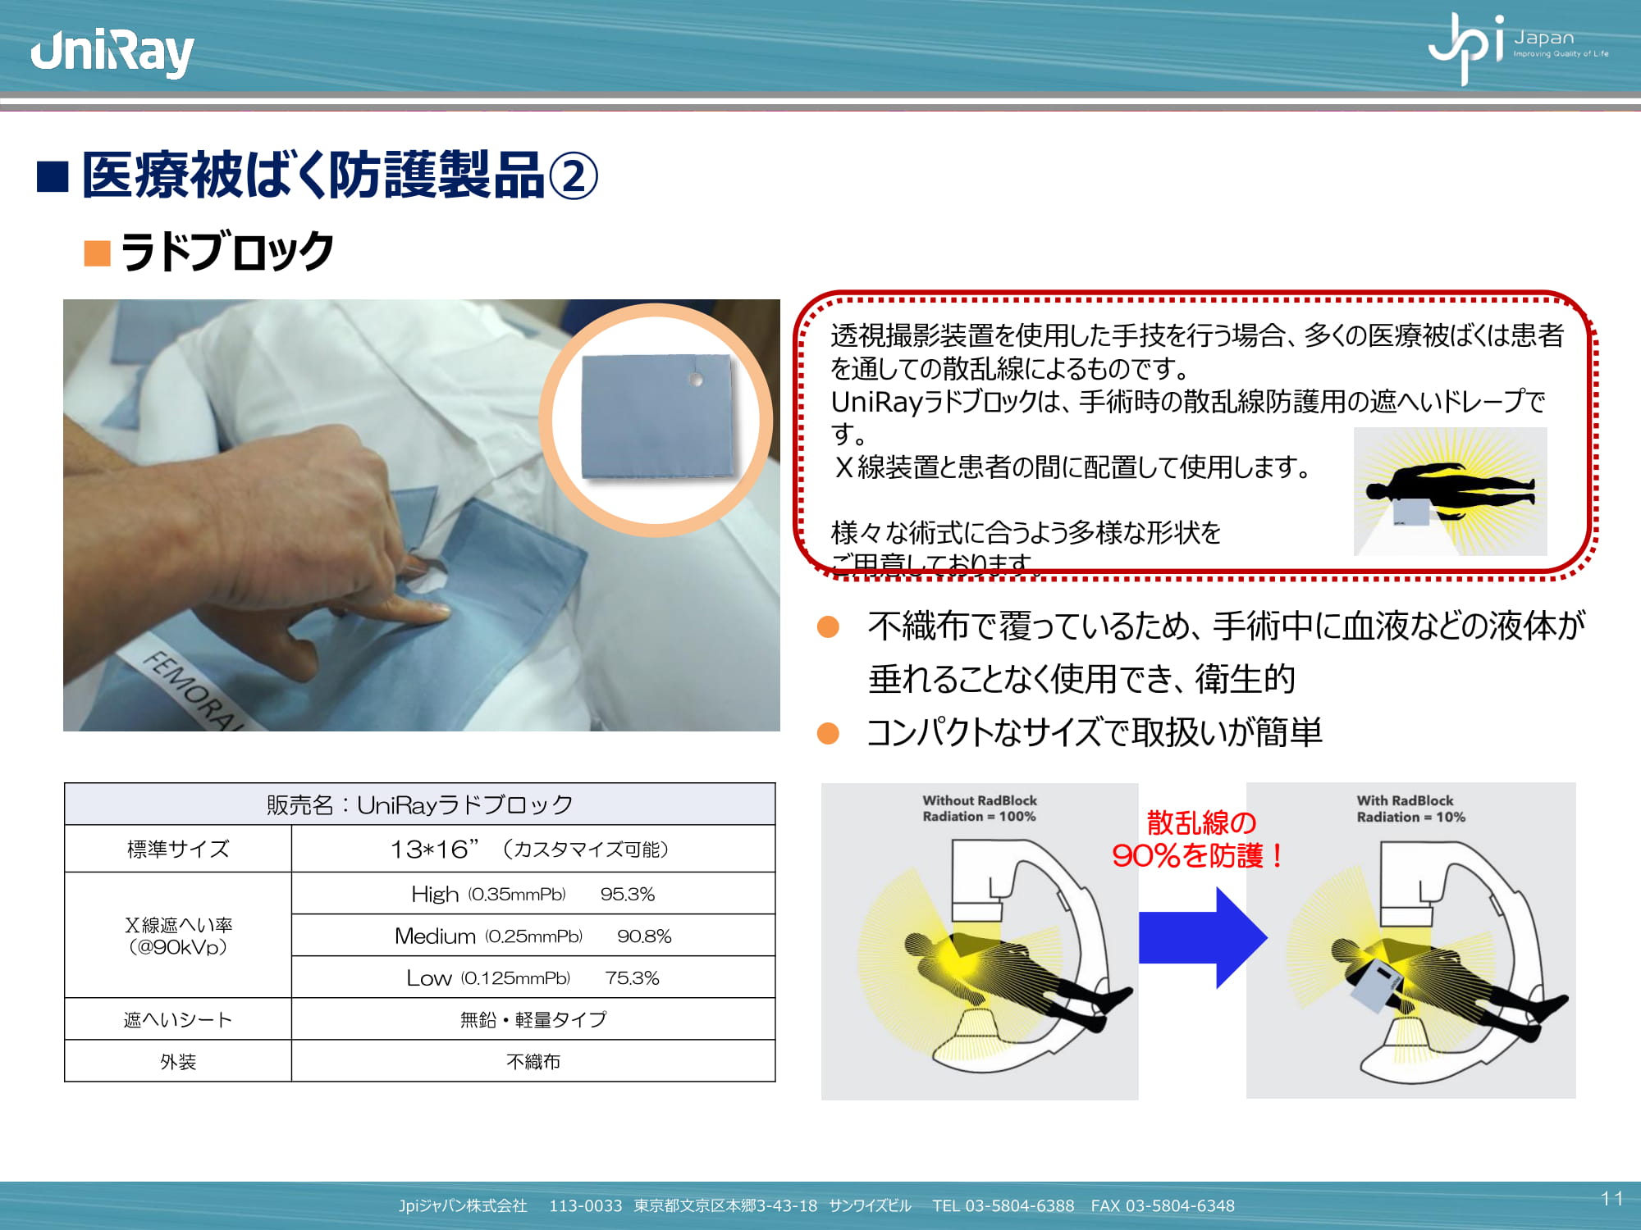The image size is (1641, 1230).
Task: Click the circular RadBlock drape product inset
Action: (657, 420)
